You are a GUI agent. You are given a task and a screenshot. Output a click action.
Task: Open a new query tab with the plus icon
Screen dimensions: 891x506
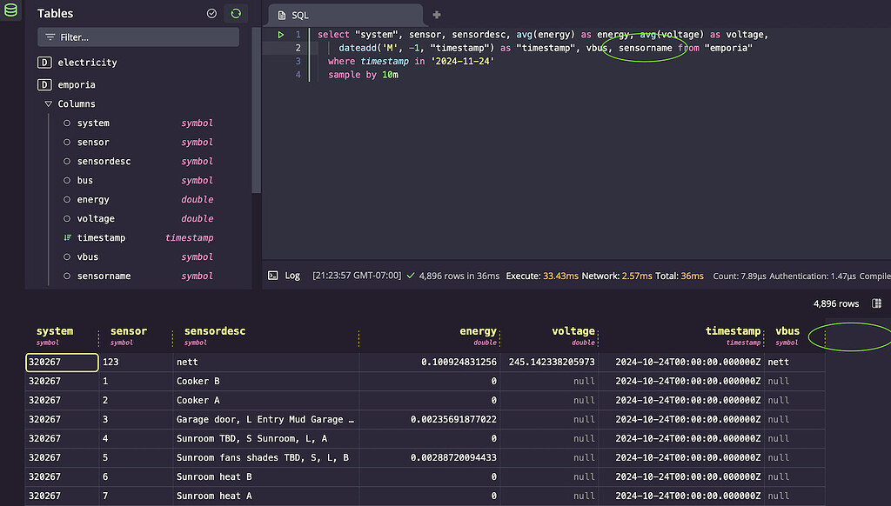[436, 15]
